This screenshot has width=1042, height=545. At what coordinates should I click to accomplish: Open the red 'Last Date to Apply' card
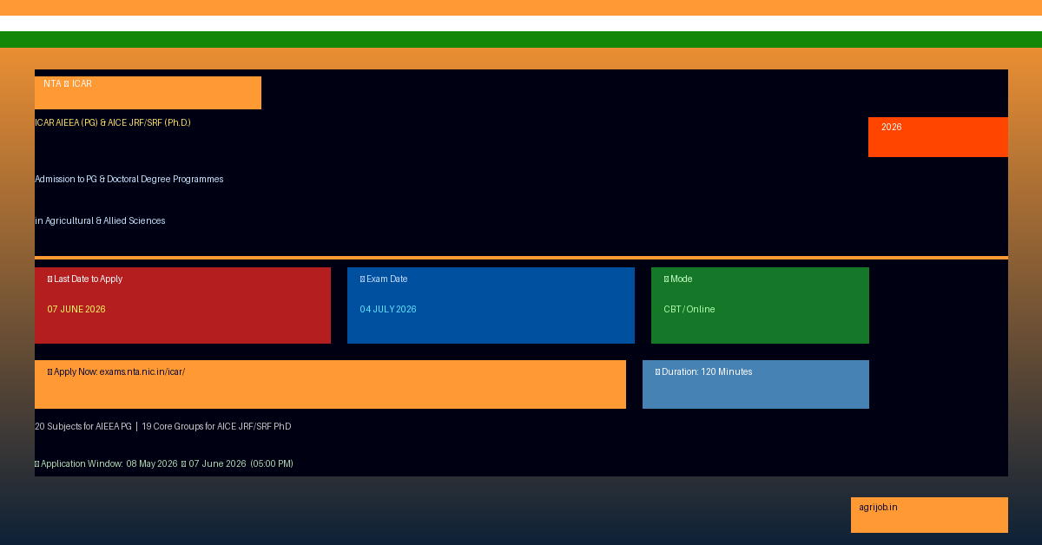tap(182, 305)
